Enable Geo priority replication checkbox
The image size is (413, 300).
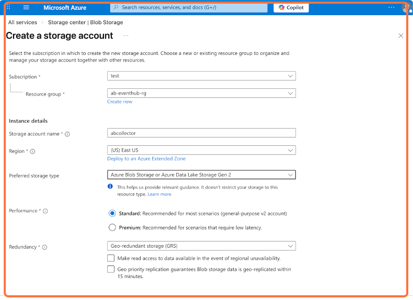(x=111, y=269)
